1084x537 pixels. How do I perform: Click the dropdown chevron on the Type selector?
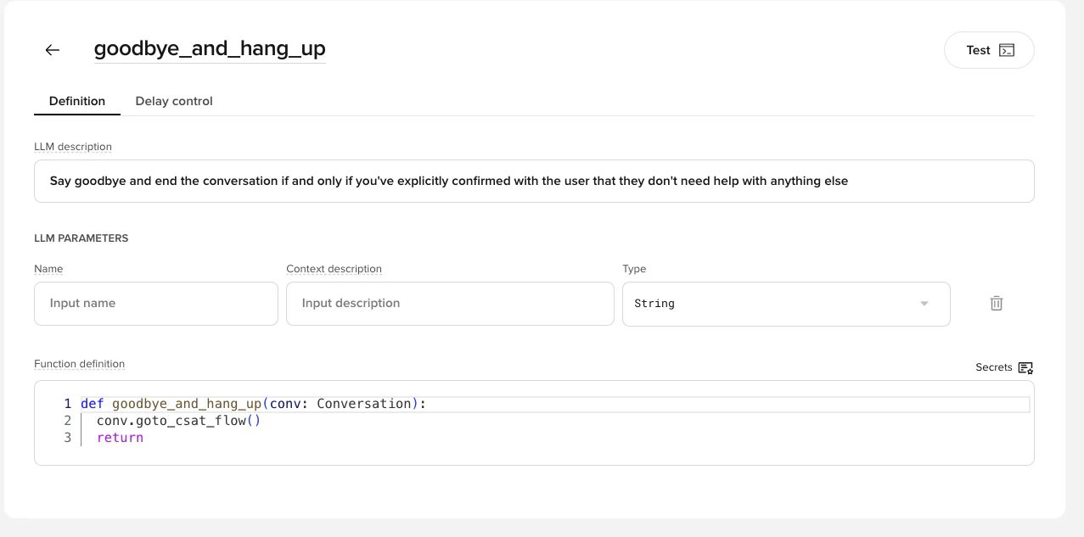click(924, 304)
